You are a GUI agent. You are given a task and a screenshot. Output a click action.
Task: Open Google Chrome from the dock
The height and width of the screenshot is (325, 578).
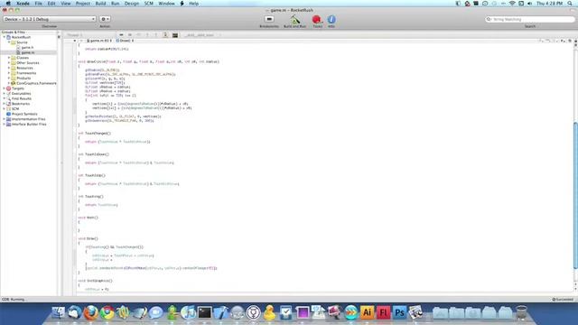tap(107, 312)
